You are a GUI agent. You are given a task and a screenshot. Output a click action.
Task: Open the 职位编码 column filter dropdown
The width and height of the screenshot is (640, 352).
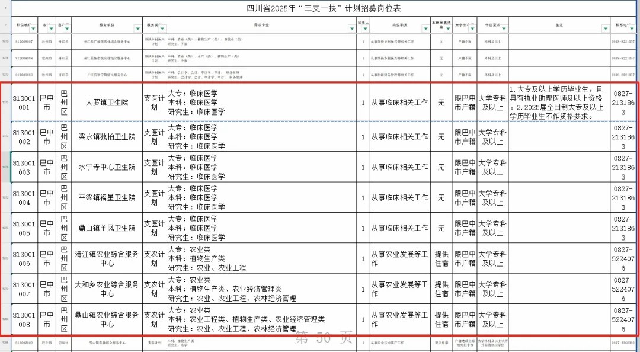[33, 28]
